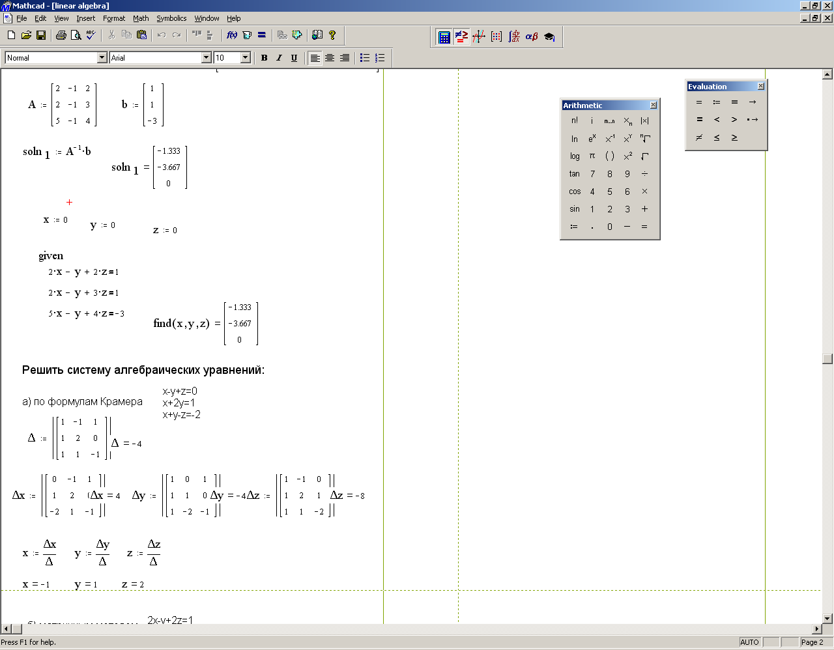Click the vertical scrollbar thumb
The width and height of the screenshot is (834, 650).
[827, 359]
